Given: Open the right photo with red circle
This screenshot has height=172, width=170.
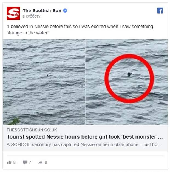Looking at the screenshot, I should pos(127,82).
